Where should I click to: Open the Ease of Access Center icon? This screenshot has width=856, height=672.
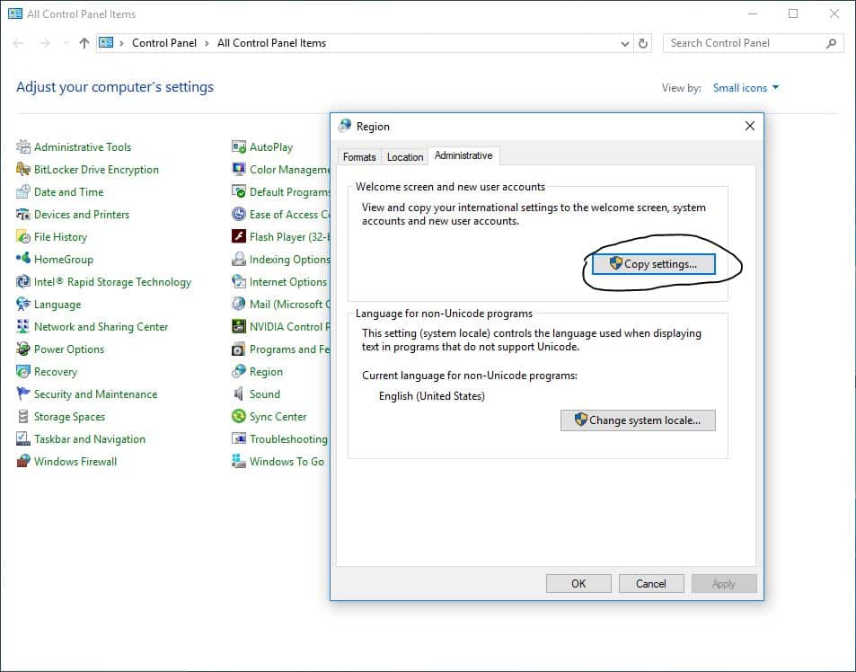pos(239,214)
